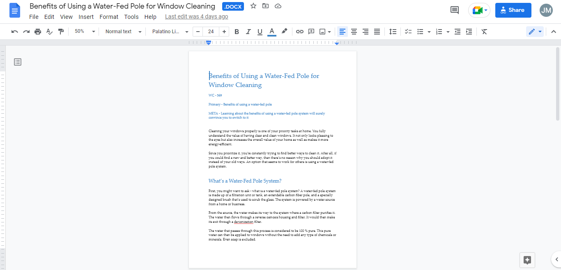Click the Redo arrow icon

tap(26, 32)
